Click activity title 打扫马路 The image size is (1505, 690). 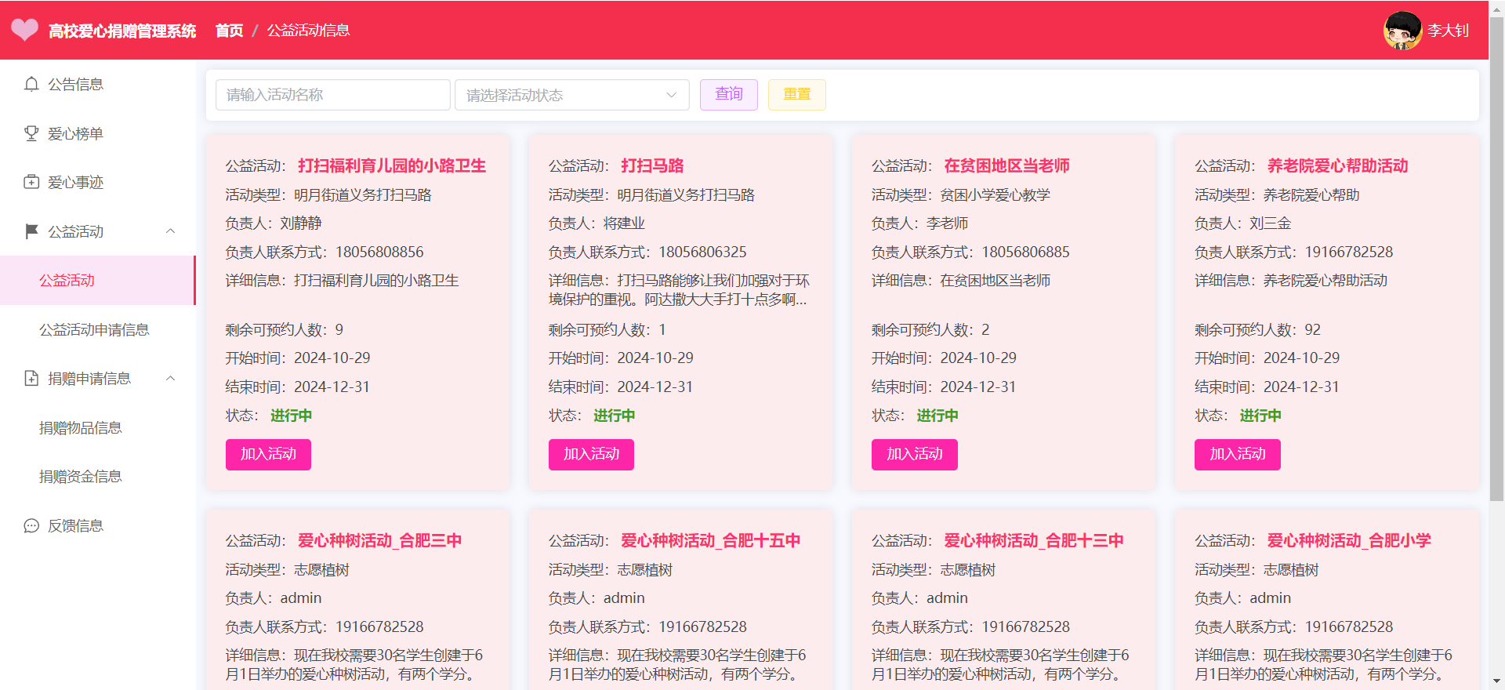652,165
